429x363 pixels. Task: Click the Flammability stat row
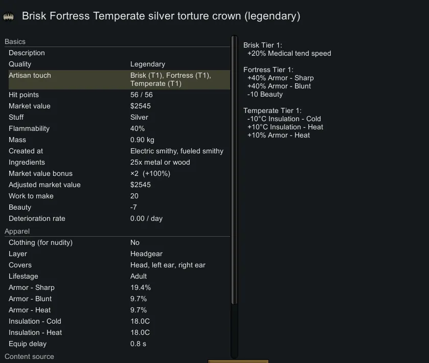[x=119, y=129]
